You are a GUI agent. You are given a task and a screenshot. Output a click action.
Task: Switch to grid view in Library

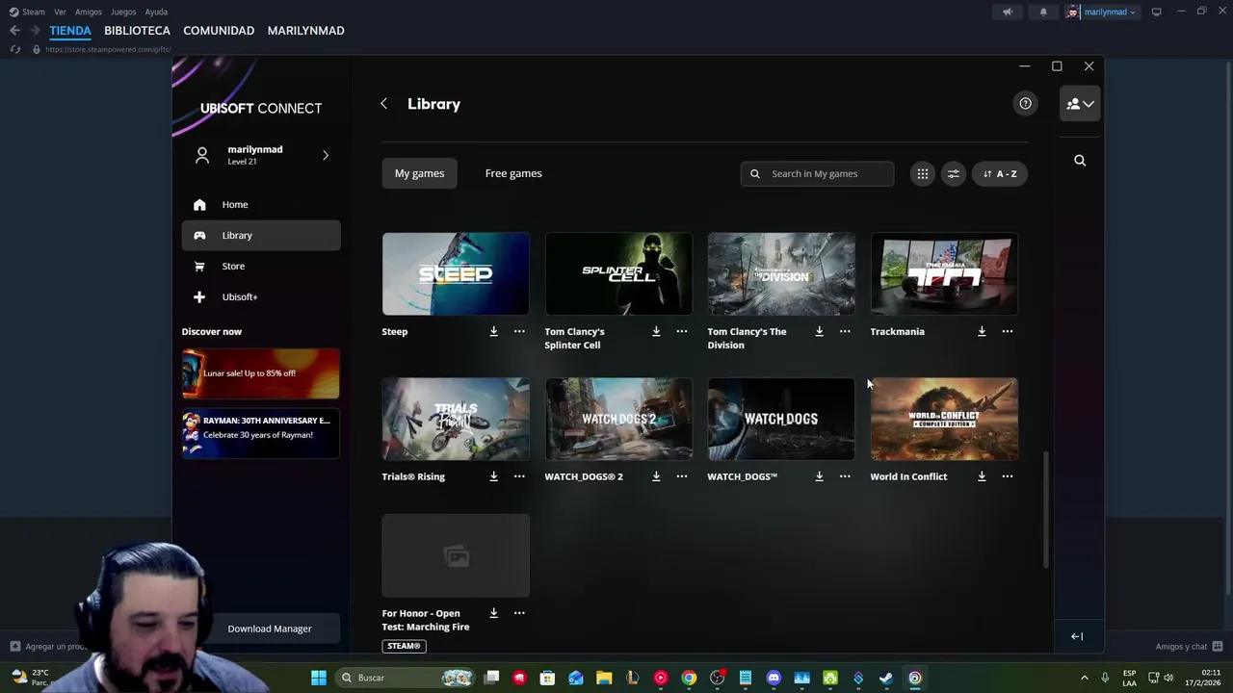click(923, 173)
